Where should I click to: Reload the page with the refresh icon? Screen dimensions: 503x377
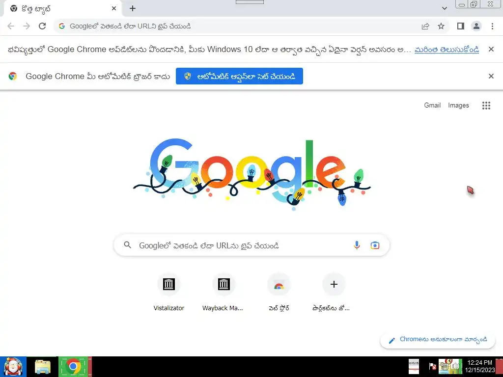(x=42, y=26)
